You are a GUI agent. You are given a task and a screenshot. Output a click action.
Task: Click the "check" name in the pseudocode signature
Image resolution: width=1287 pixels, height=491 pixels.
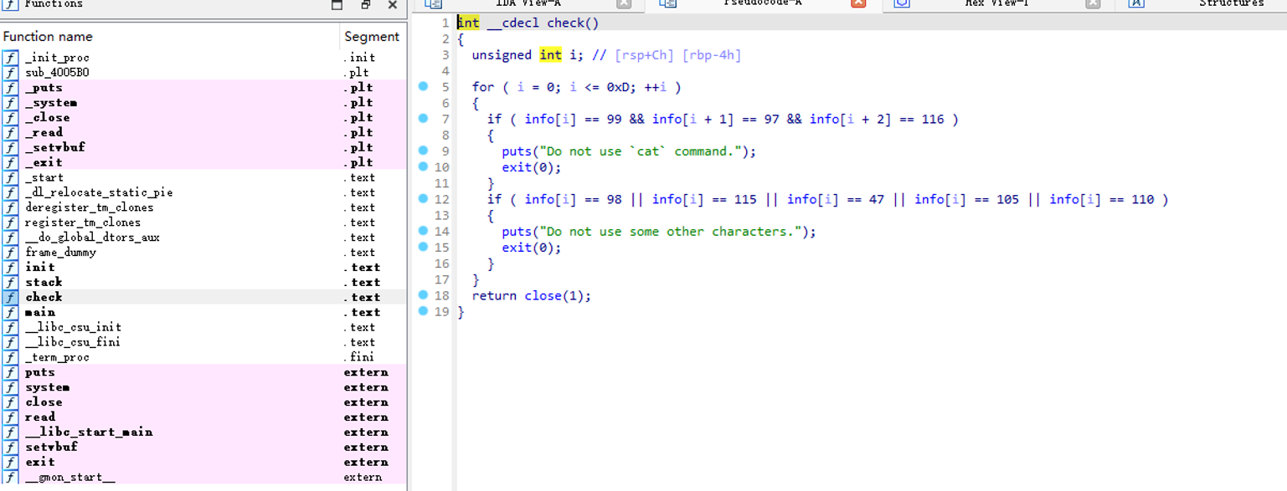click(x=565, y=23)
